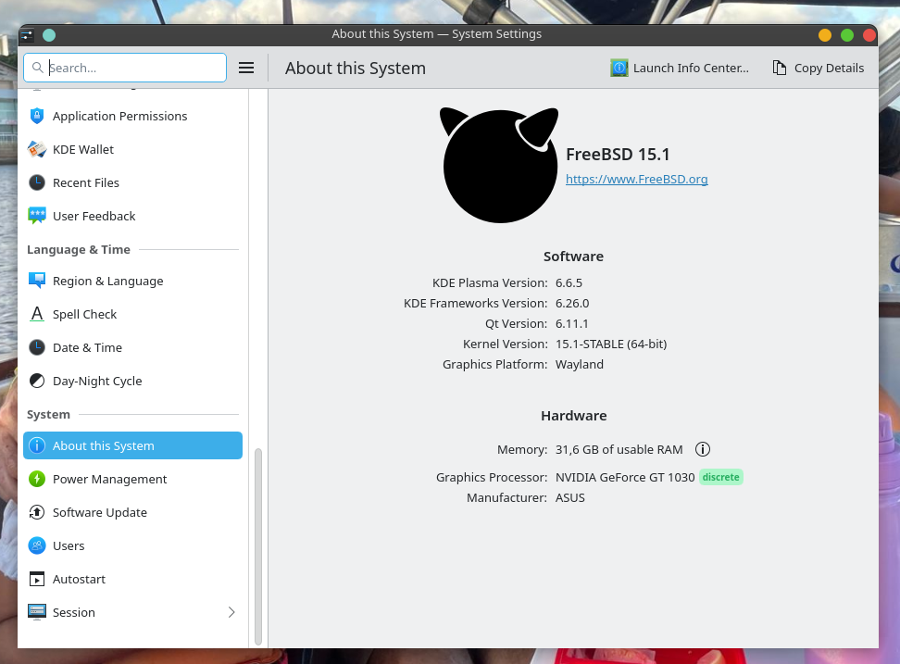Select the Software Update entry
The height and width of the screenshot is (664, 900).
tap(132, 512)
